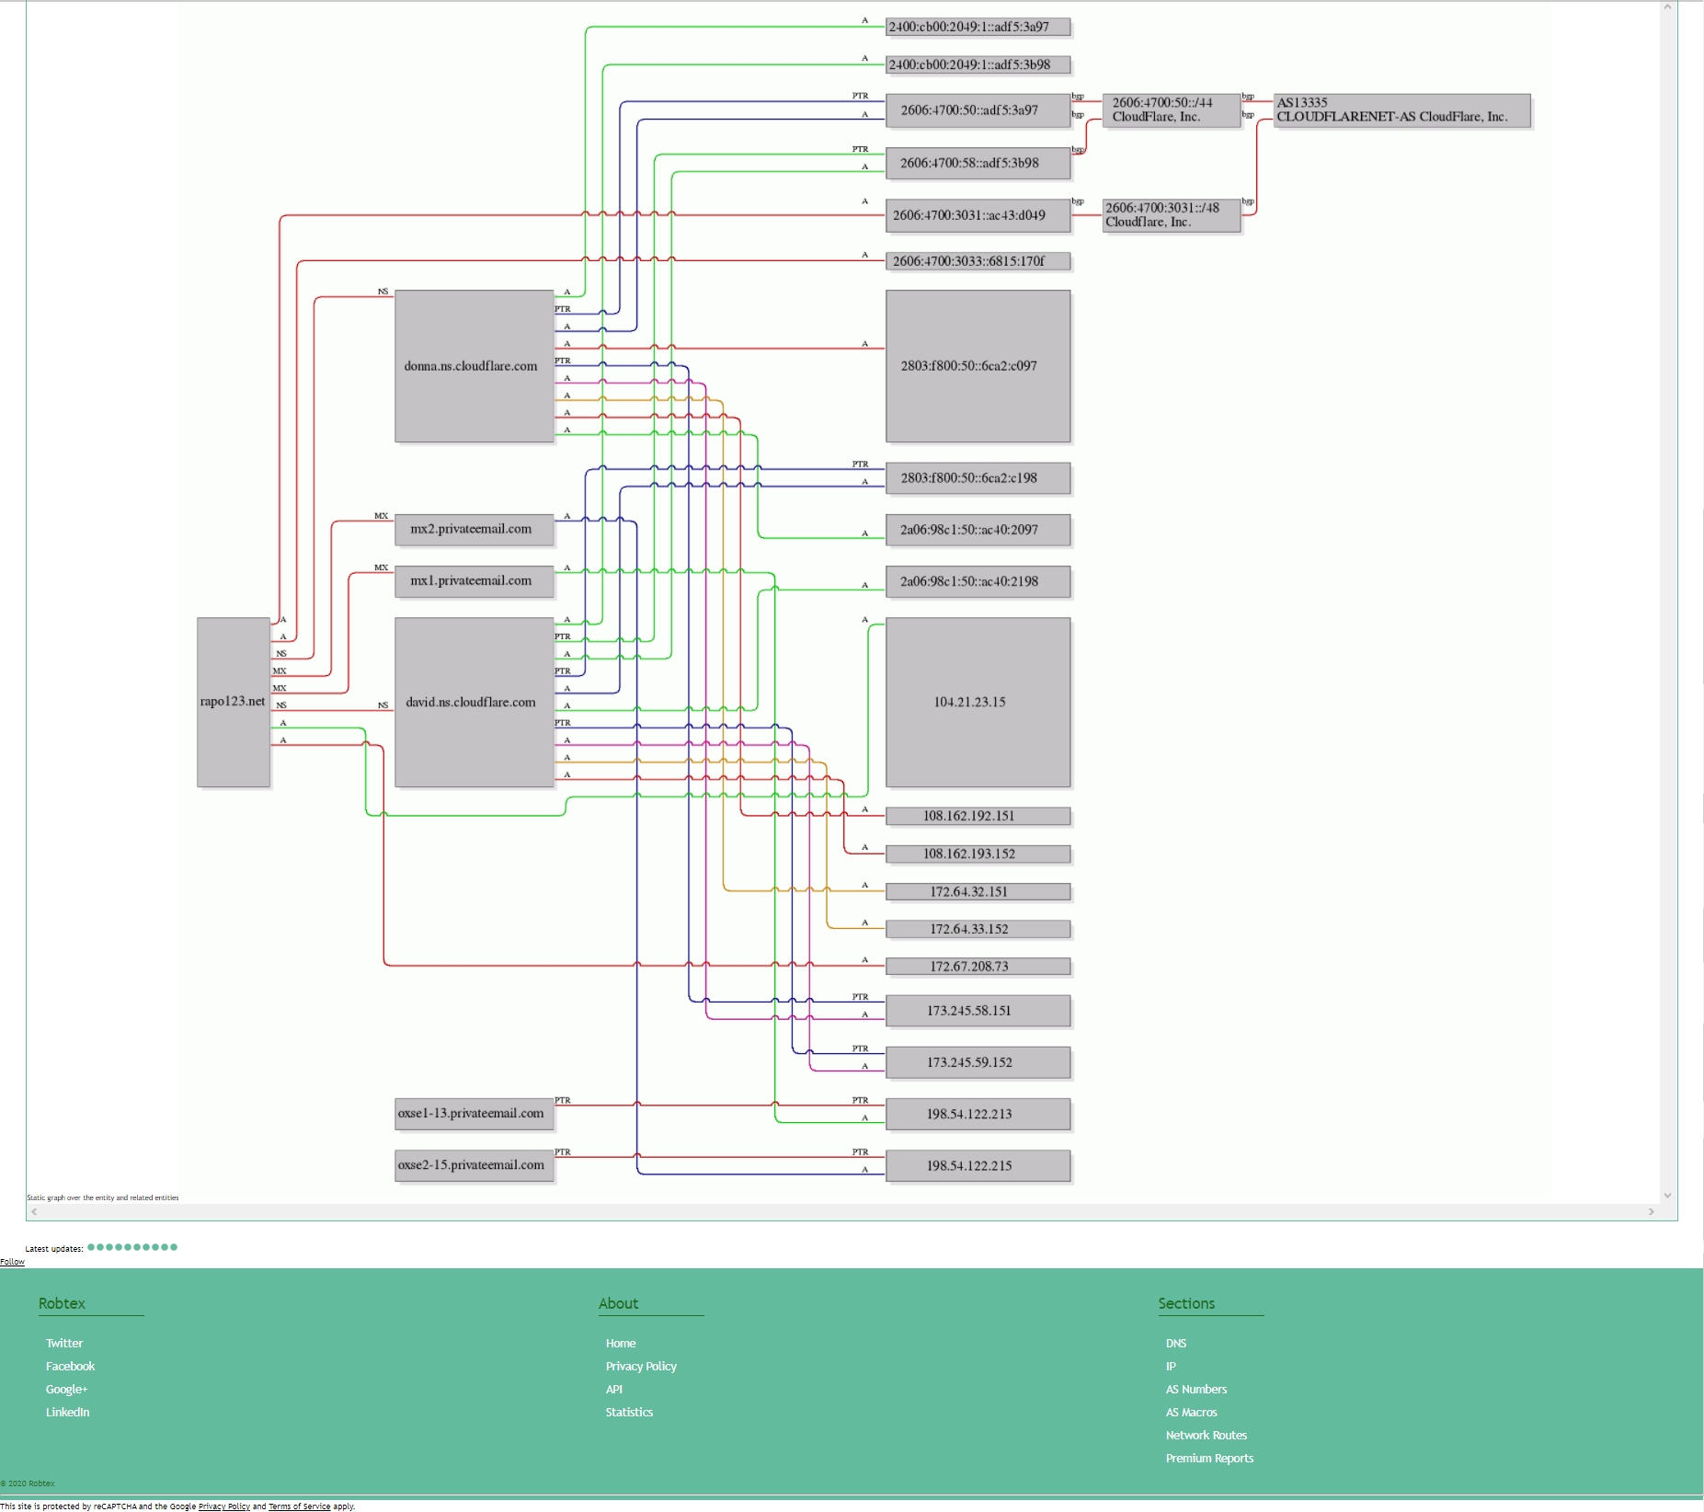Open the LinkedIn footer link

pyautogui.click(x=68, y=1413)
